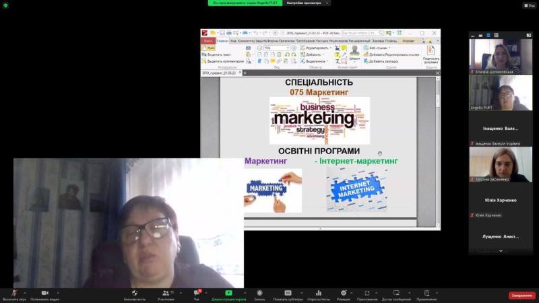Toggle microphone mute in Zoom toolbar
539x303 pixels.
pyautogui.click(x=13, y=293)
